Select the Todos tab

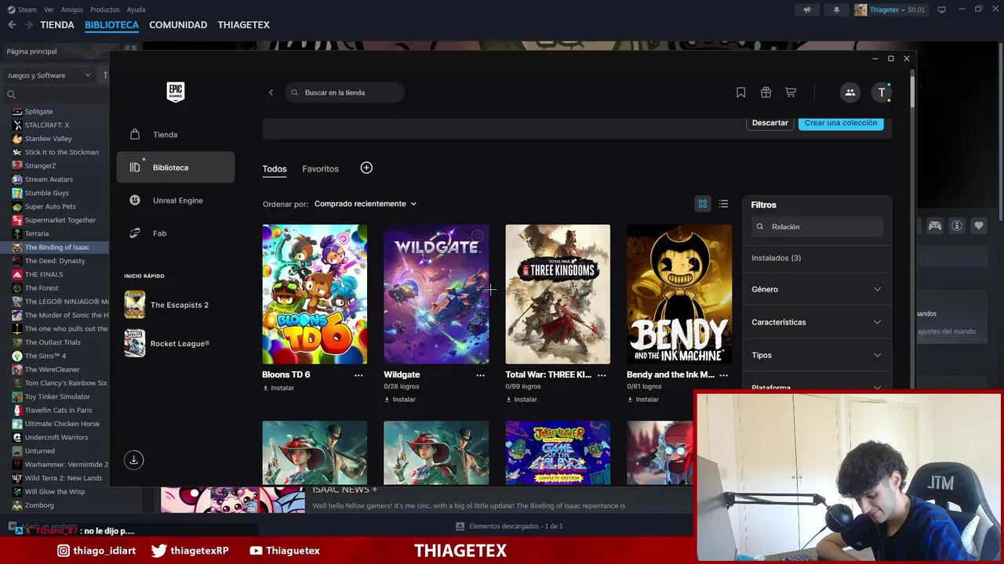(x=275, y=168)
